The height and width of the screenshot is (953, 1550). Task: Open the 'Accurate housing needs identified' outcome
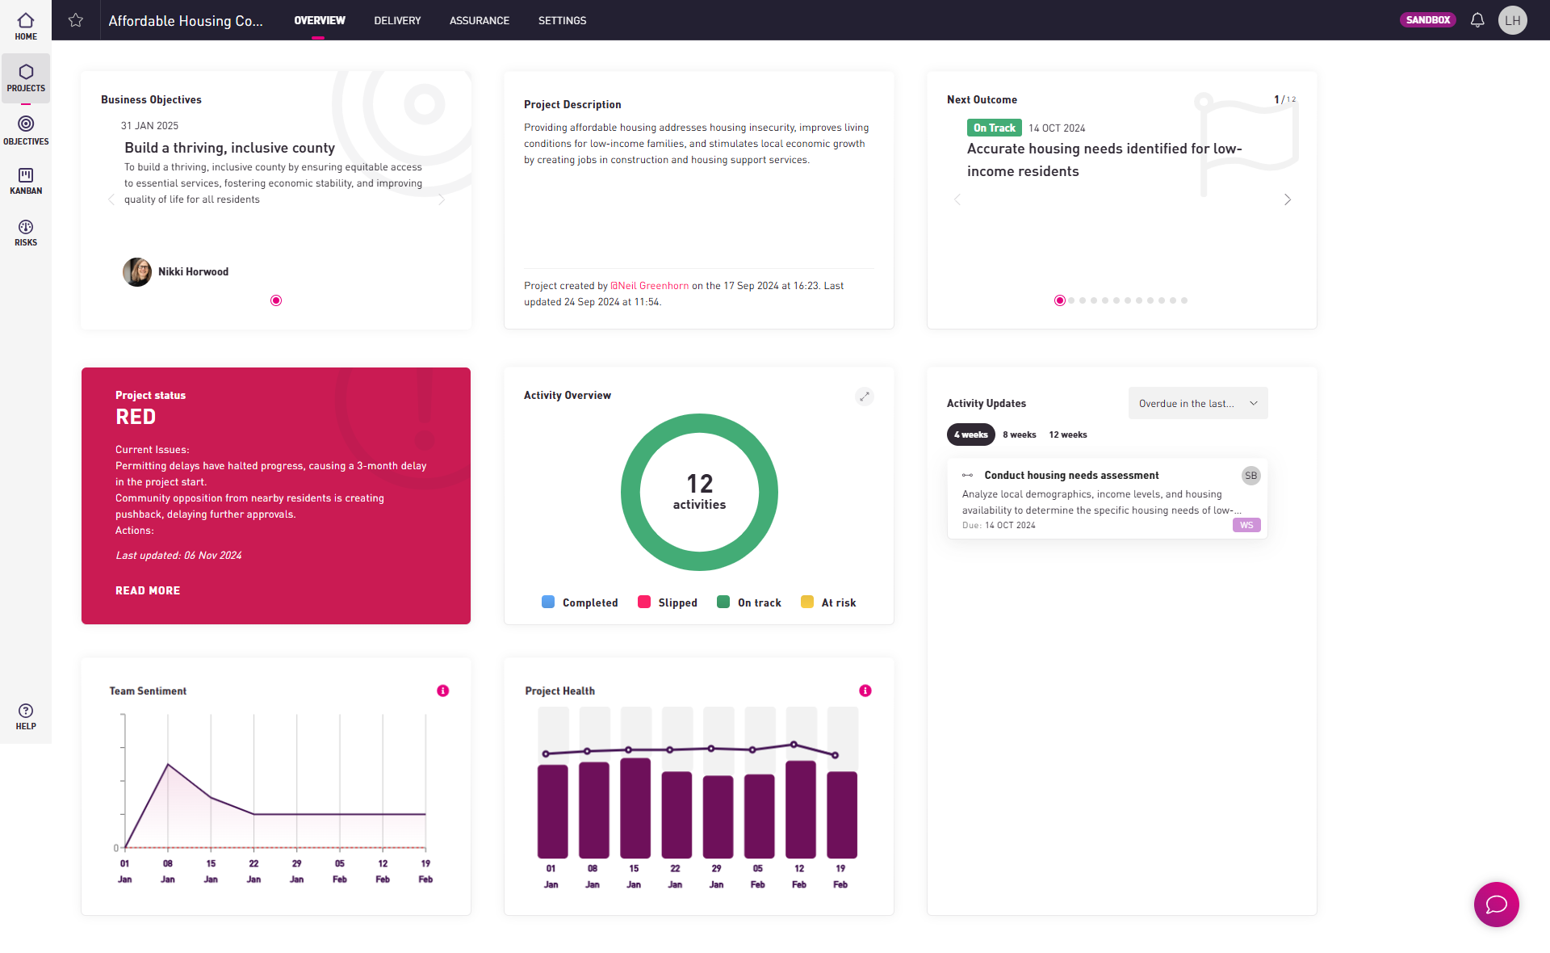coord(1104,160)
